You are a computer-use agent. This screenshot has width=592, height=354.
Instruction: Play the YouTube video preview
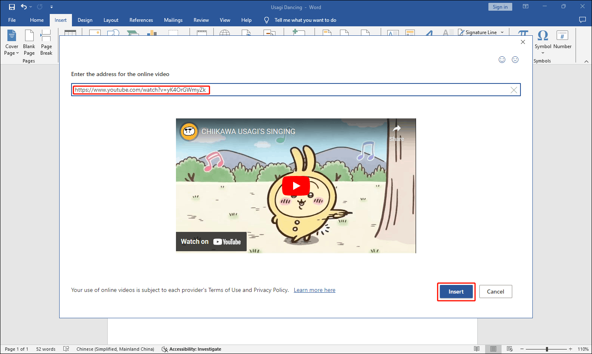coord(296,186)
